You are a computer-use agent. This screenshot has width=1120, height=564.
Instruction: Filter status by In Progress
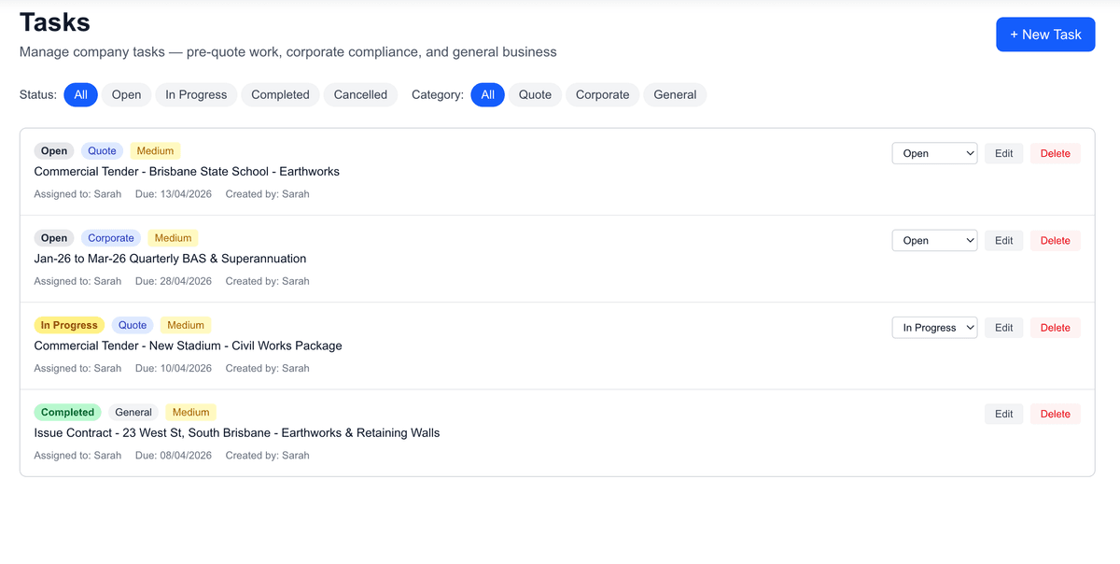tap(196, 94)
